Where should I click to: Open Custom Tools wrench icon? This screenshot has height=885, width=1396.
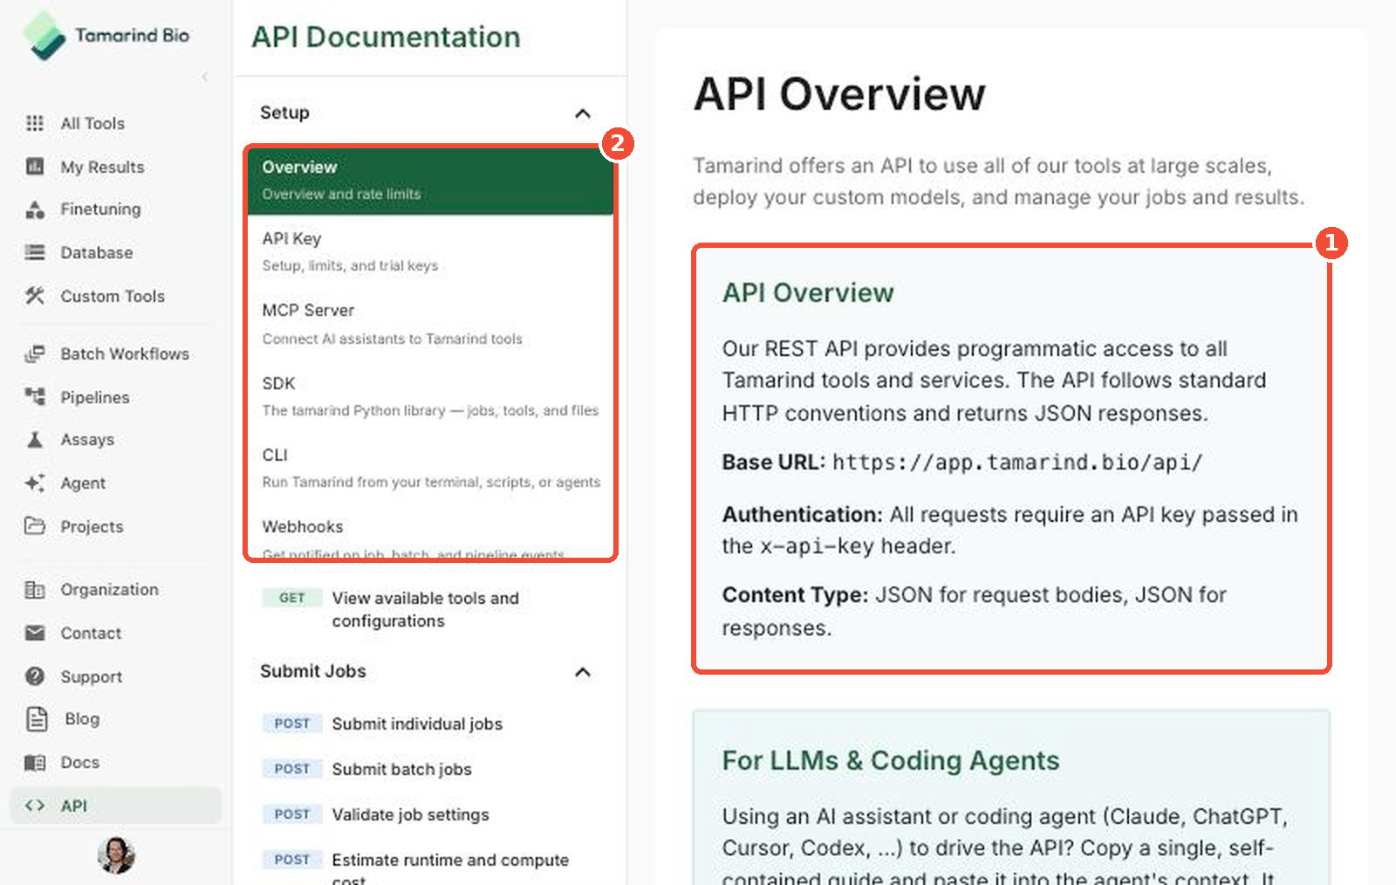pos(35,296)
